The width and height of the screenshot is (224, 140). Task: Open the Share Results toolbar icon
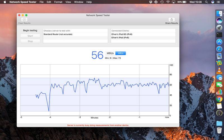pos(172,20)
